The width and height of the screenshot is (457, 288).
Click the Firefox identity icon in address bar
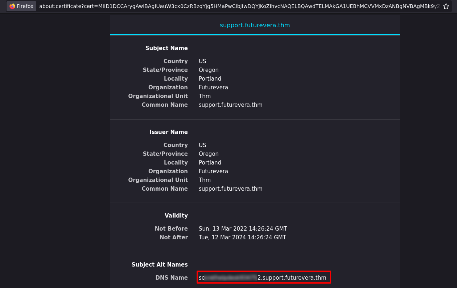(21, 6)
